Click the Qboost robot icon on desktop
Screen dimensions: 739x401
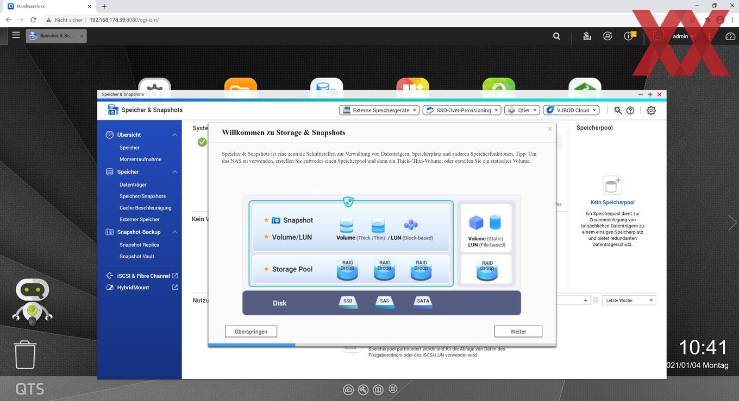[33, 301]
